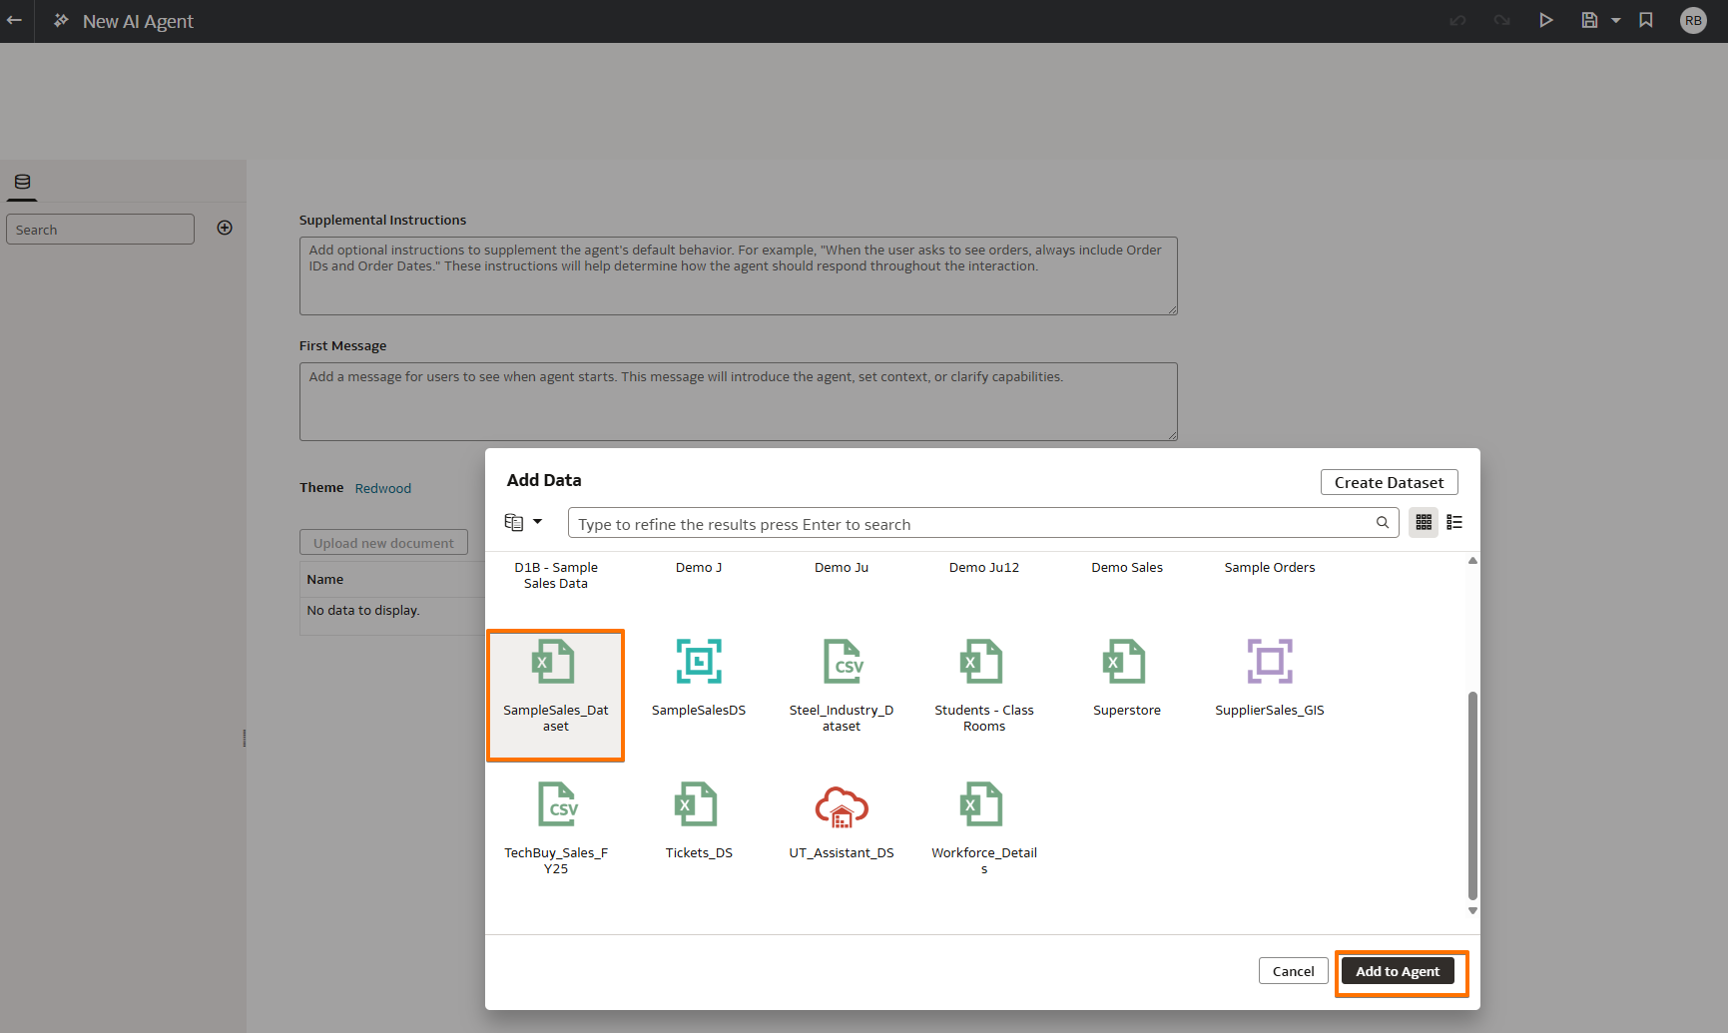Viewport: 1728px width, 1033px height.
Task: Click the sidebar Search field
Action: tap(100, 229)
